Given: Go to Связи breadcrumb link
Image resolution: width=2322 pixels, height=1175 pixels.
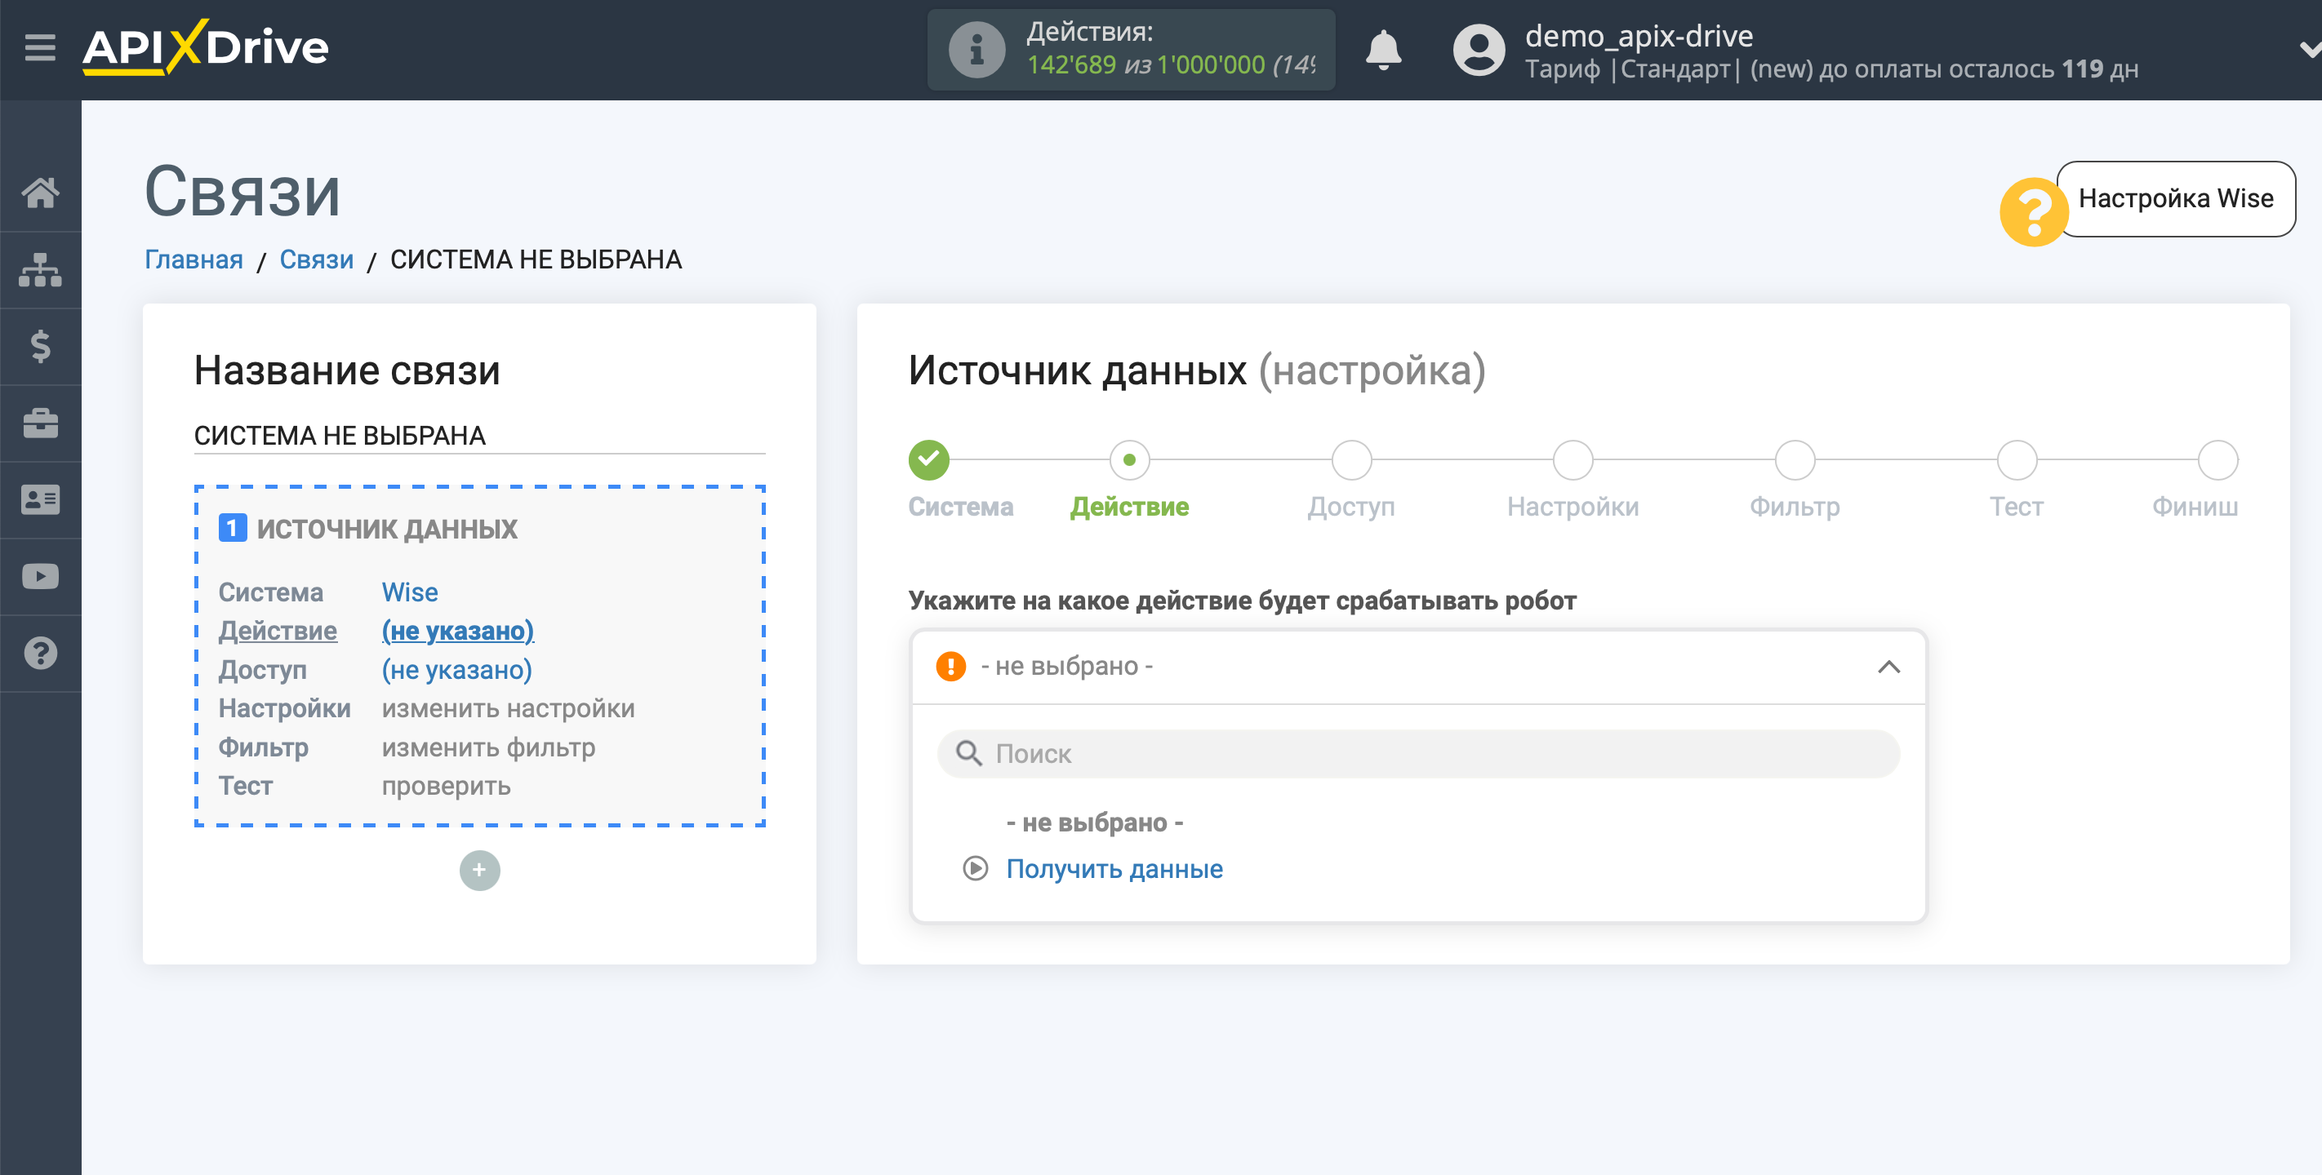Looking at the screenshot, I should [317, 259].
